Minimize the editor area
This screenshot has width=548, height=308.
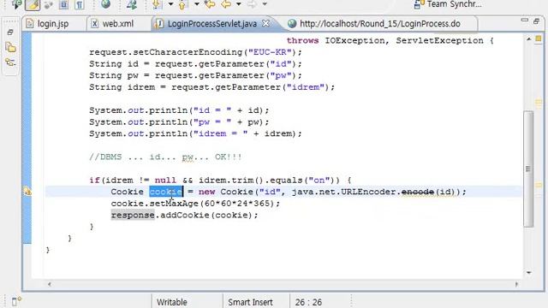pos(525,21)
